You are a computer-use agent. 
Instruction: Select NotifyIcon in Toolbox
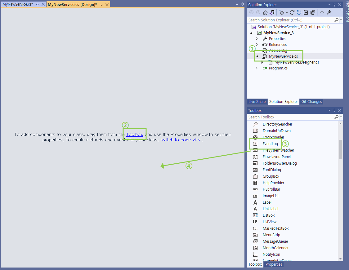271,255
